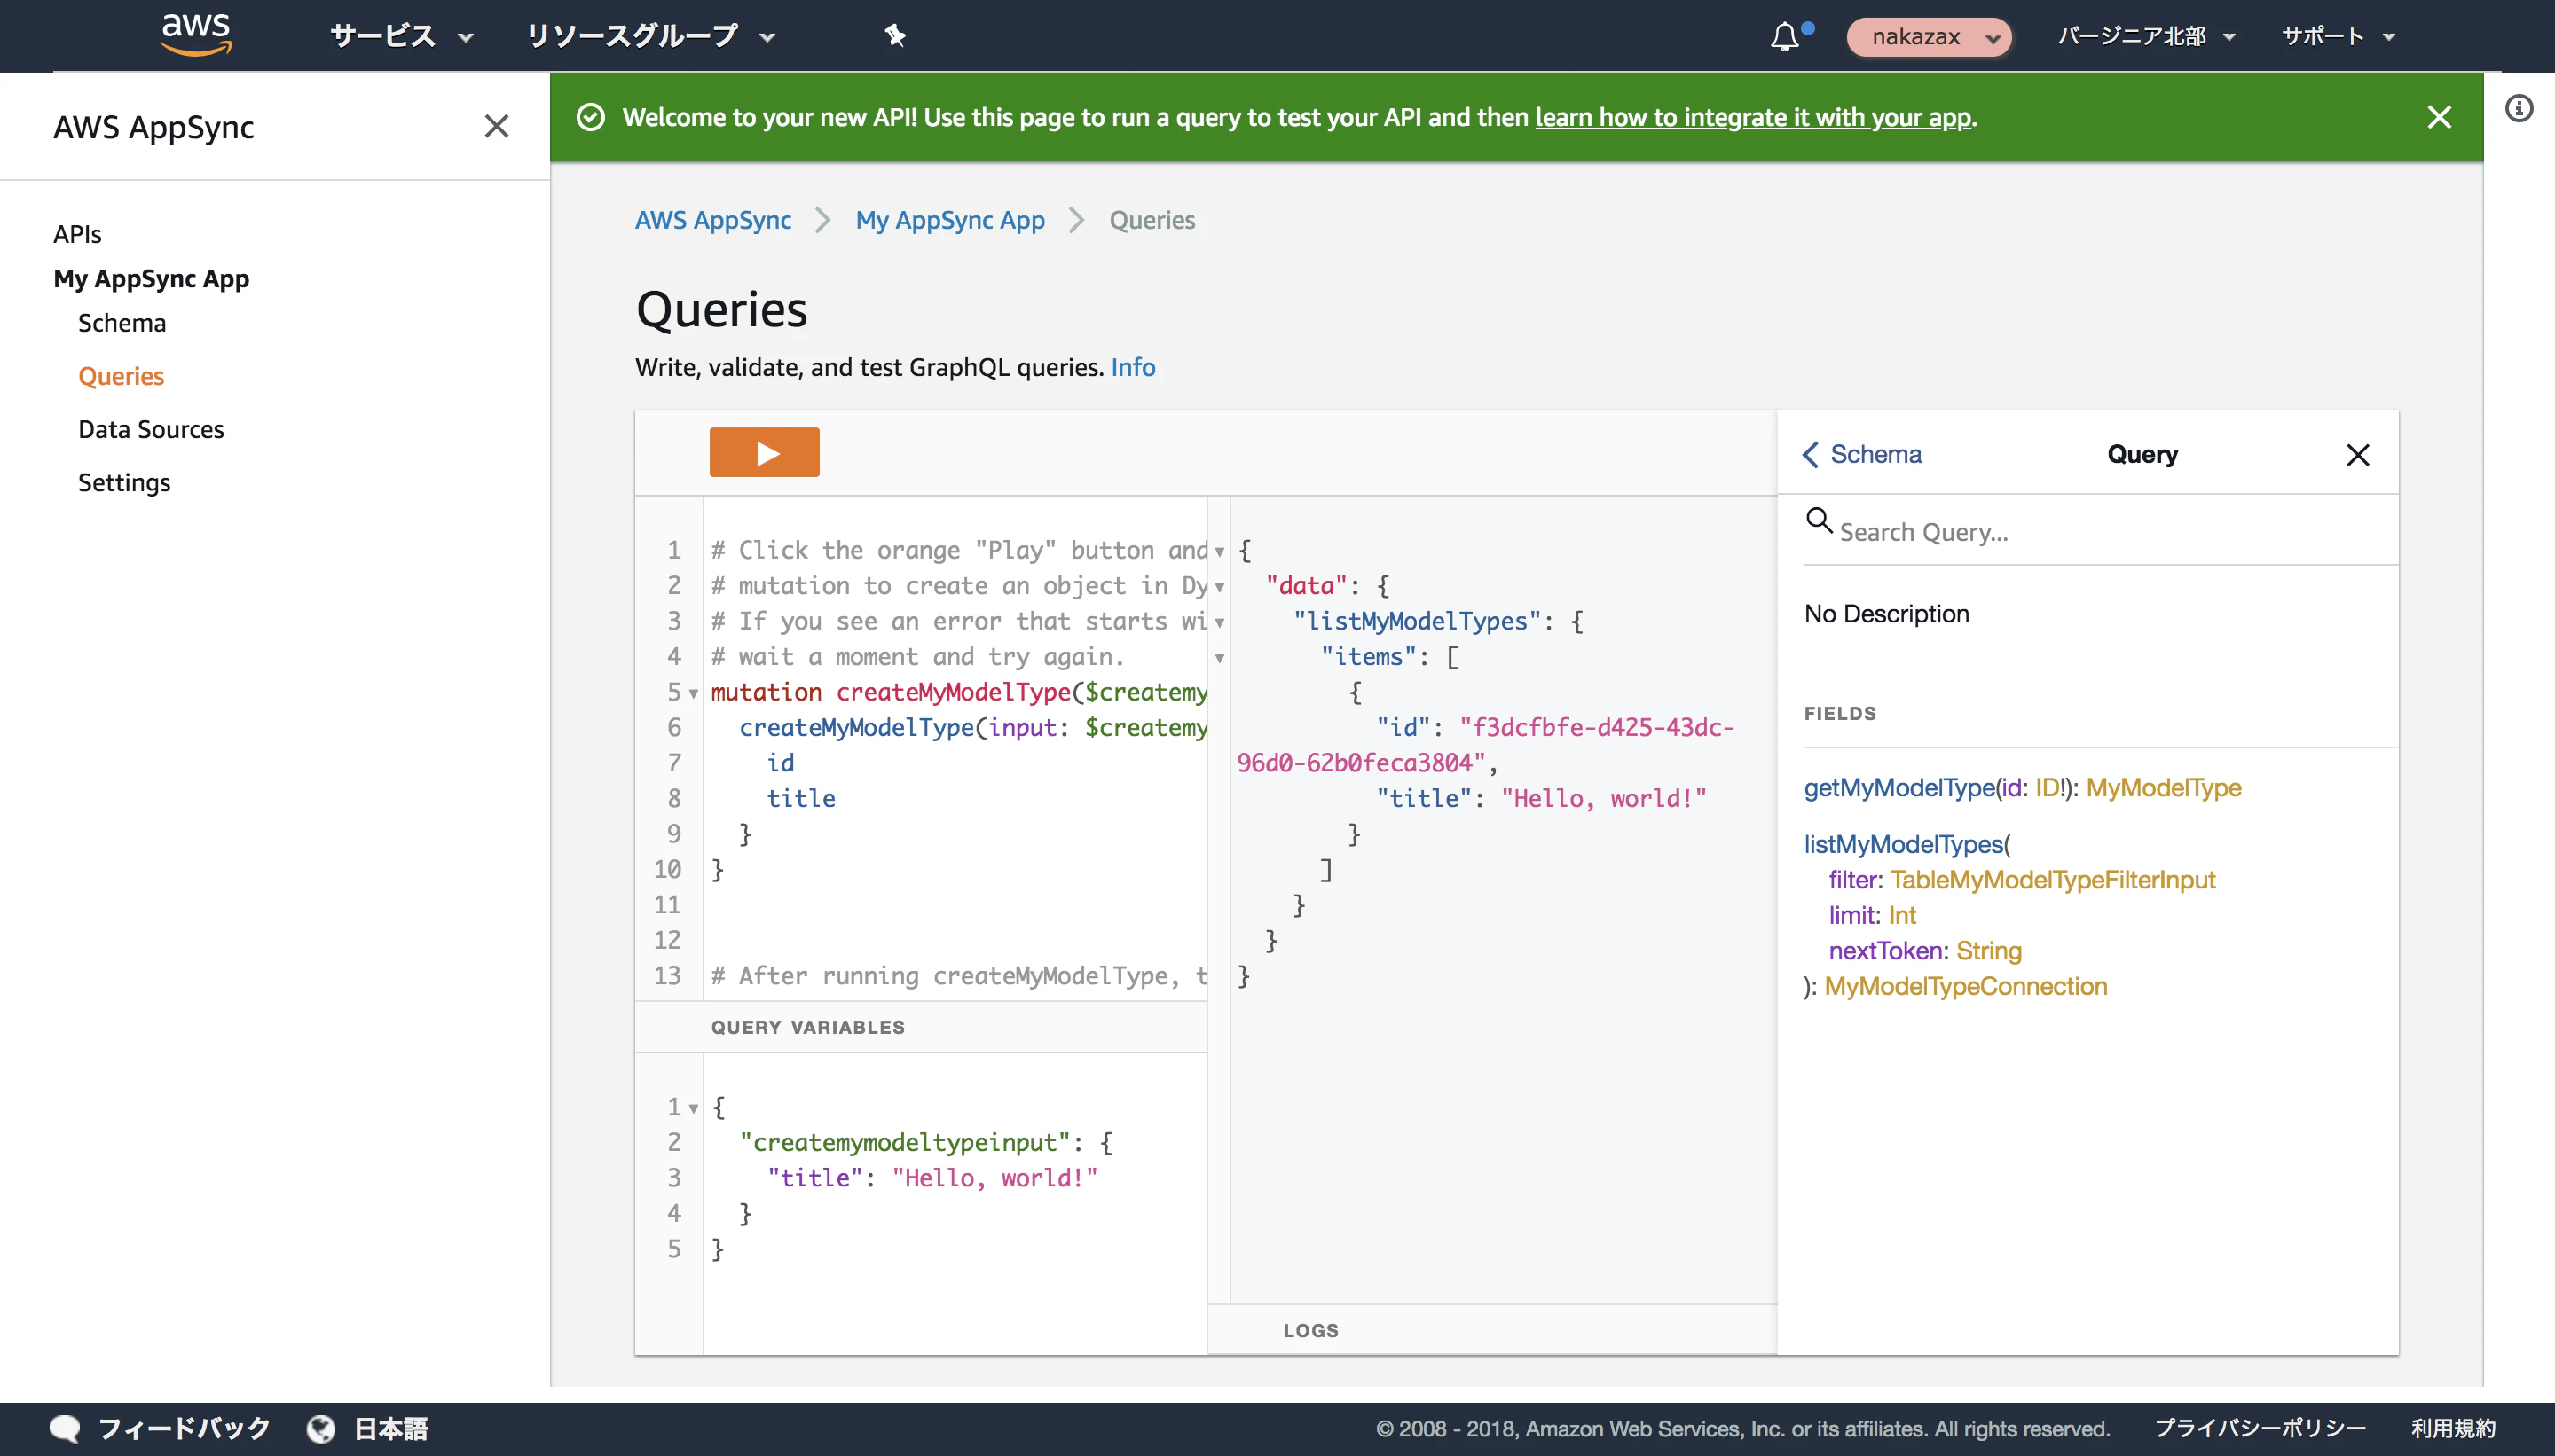
Task: Click the My AppSync App breadcrumb link
Action: pyautogui.click(x=949, y=220)
